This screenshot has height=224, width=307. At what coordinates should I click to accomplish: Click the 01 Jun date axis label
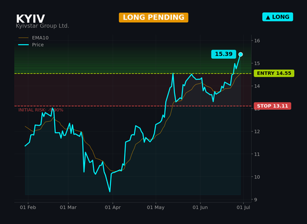pos(200,207)
